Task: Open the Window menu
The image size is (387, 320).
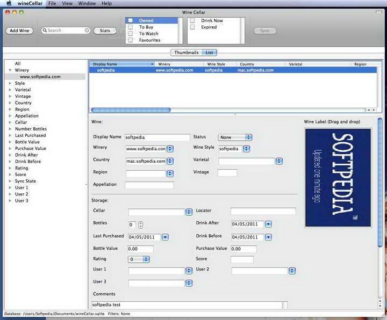Action: [x=87, y=3]
